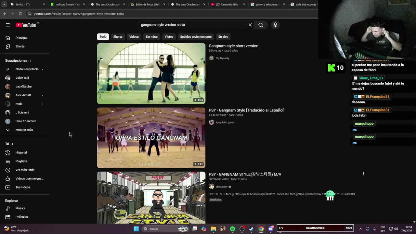Open Steam from the taskbar
Image resolution: width=416 pixels, height=234 pixels.
(x=251, y=229)
